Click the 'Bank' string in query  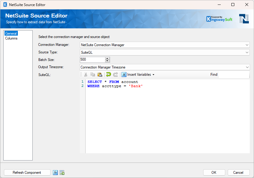[136, 86]
